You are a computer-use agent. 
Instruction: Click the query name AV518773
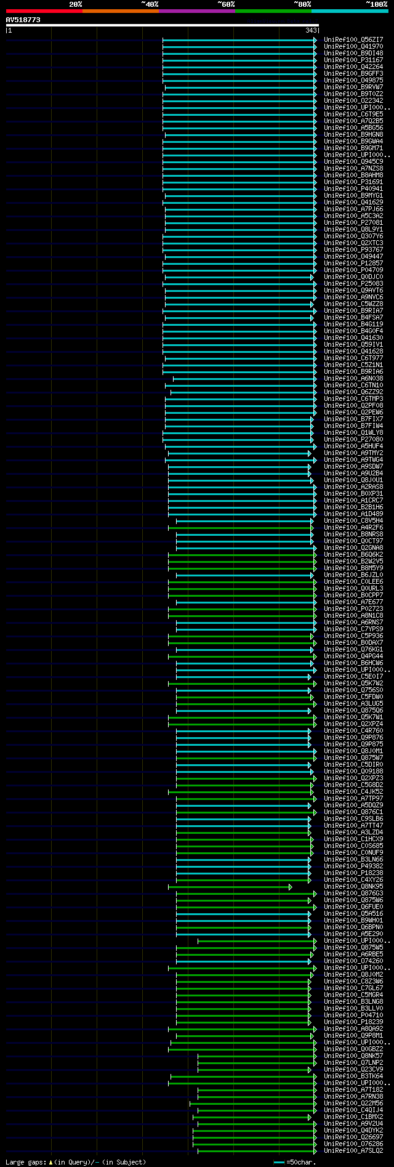[x=23, y=20]
